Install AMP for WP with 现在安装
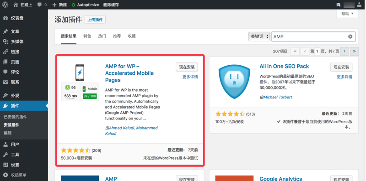366x181 pixels. tap(187, 67)
